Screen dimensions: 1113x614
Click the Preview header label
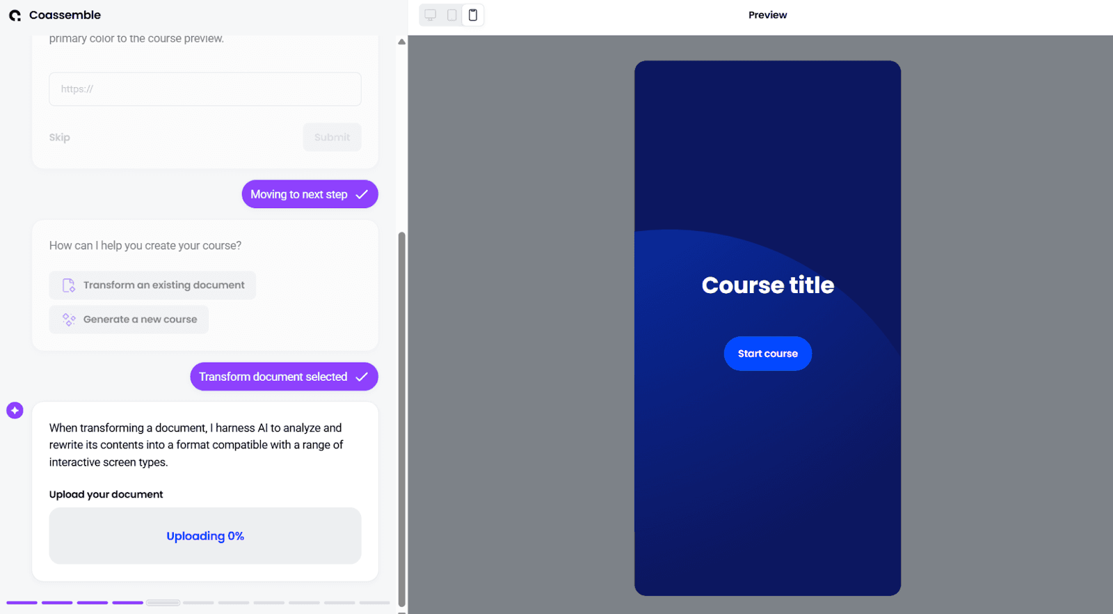tap(767, 15)
